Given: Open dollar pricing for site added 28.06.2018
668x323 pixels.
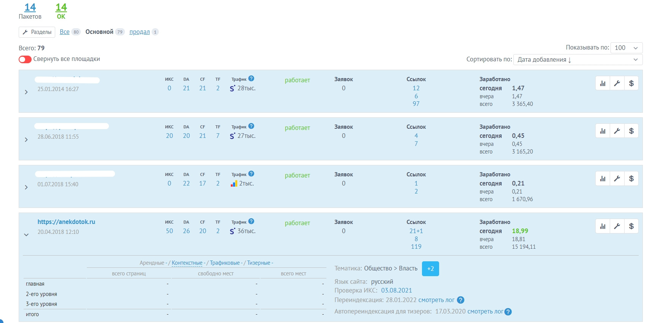Looking at the screenshot, I should [631, 131].
